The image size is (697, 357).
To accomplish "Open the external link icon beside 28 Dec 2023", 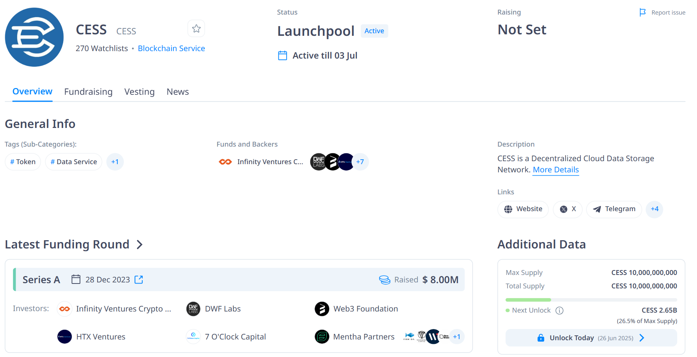I will click(x=139, y=280).
